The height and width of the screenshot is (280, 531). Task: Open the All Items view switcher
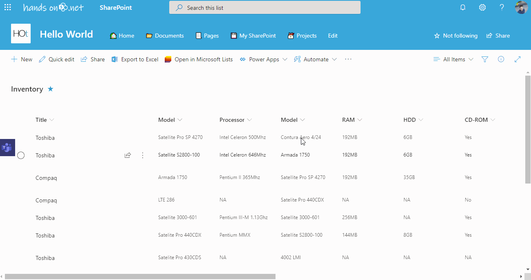coord(453,59)
